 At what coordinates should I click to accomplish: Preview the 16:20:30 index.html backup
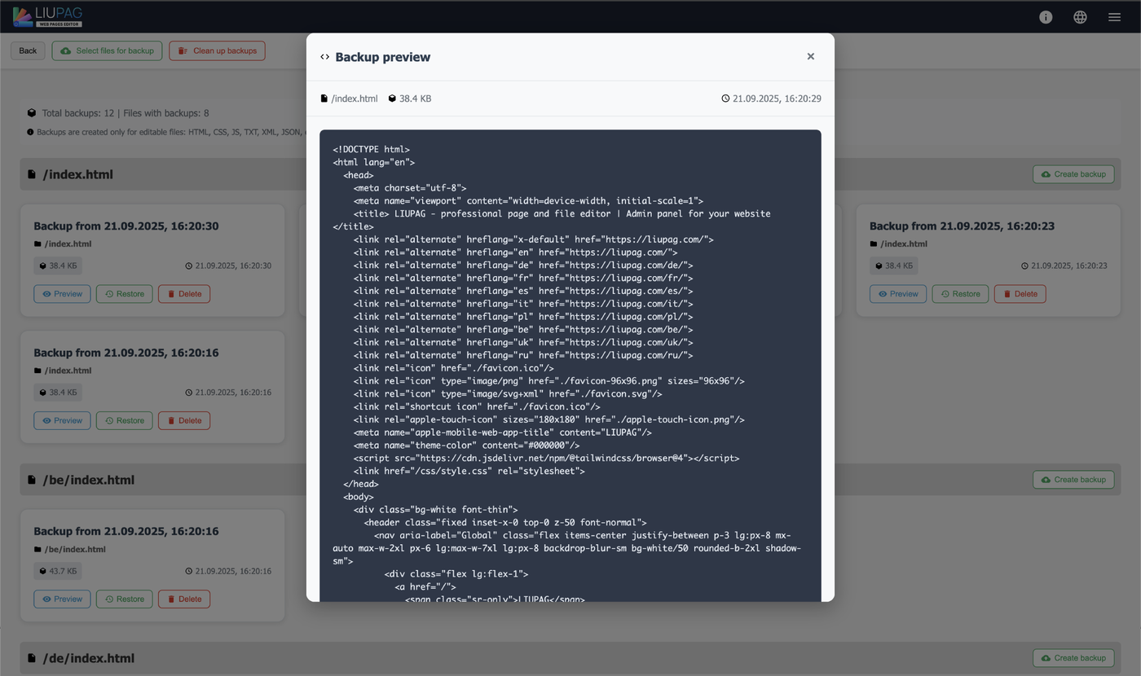pos(62,294)
